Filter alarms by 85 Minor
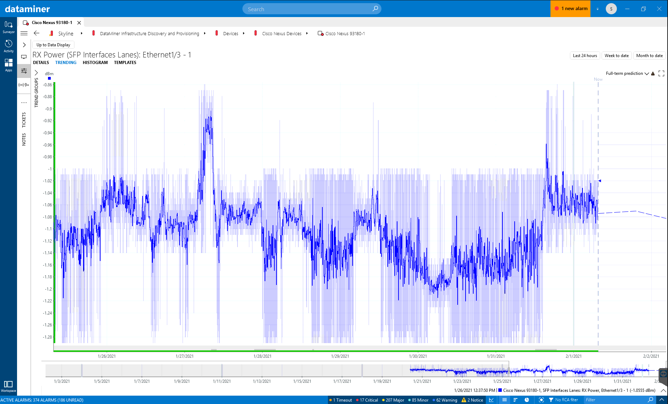This screenshot has height=404, width=668. (x=418, y=400)
